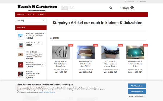The width and height of the screenshot is (163, 101).
Task: Click the Kundenlogin user icon
Action: click(x=125, y=2)
